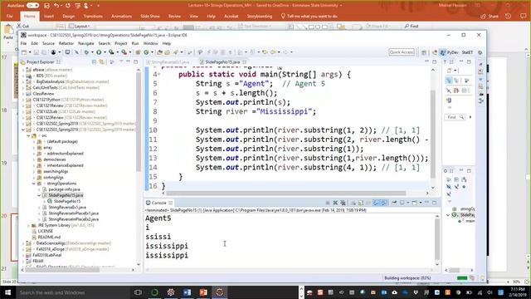Open the Navigate menu in Eclipse

86,43
